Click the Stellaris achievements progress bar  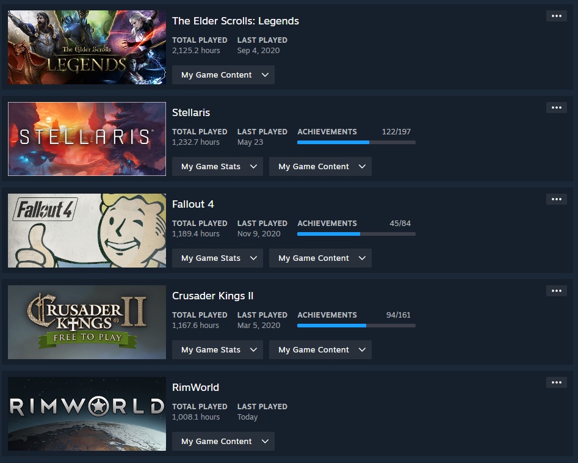(356, 142)
